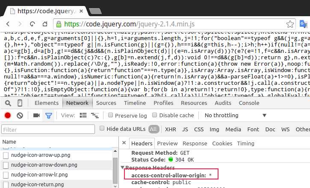Open the Headers details tab
310x188 pixels.
coord(142,144)
